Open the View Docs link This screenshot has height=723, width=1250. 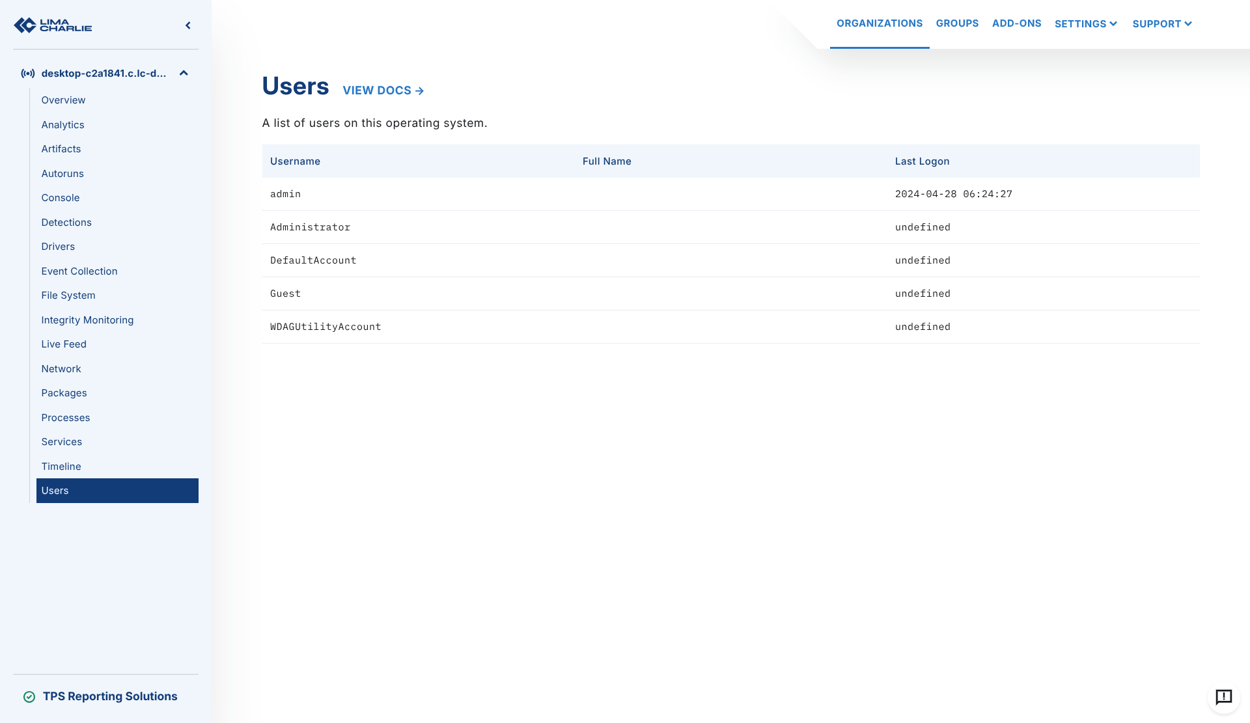383,90
